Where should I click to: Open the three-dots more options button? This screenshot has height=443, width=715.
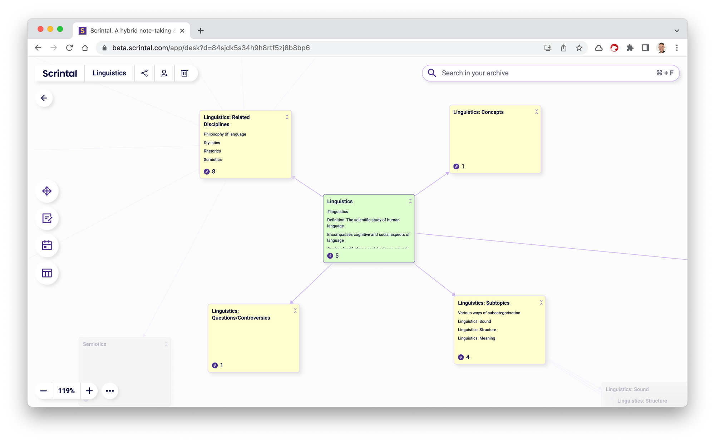(110, 391)
